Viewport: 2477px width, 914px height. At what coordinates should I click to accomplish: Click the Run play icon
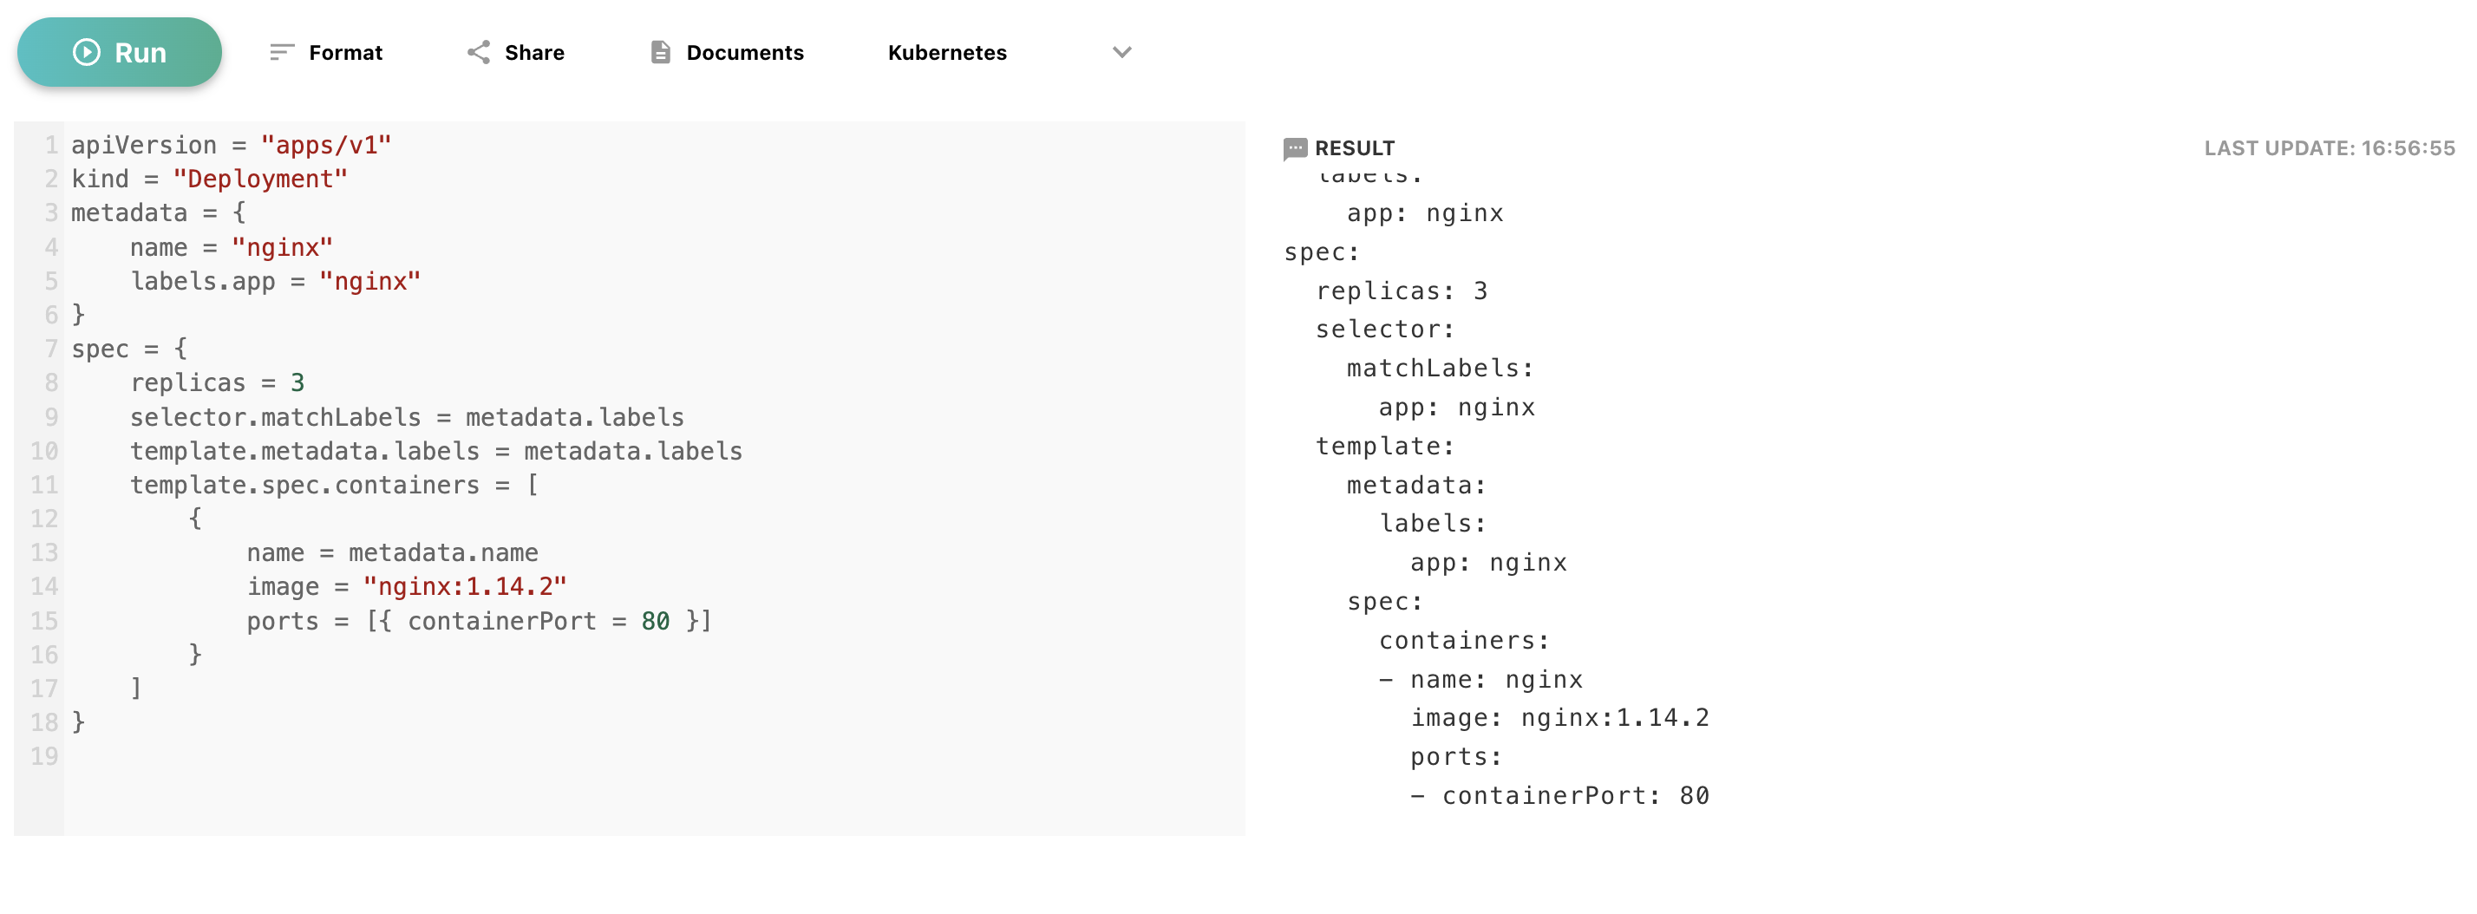click(x=87, y=52)
